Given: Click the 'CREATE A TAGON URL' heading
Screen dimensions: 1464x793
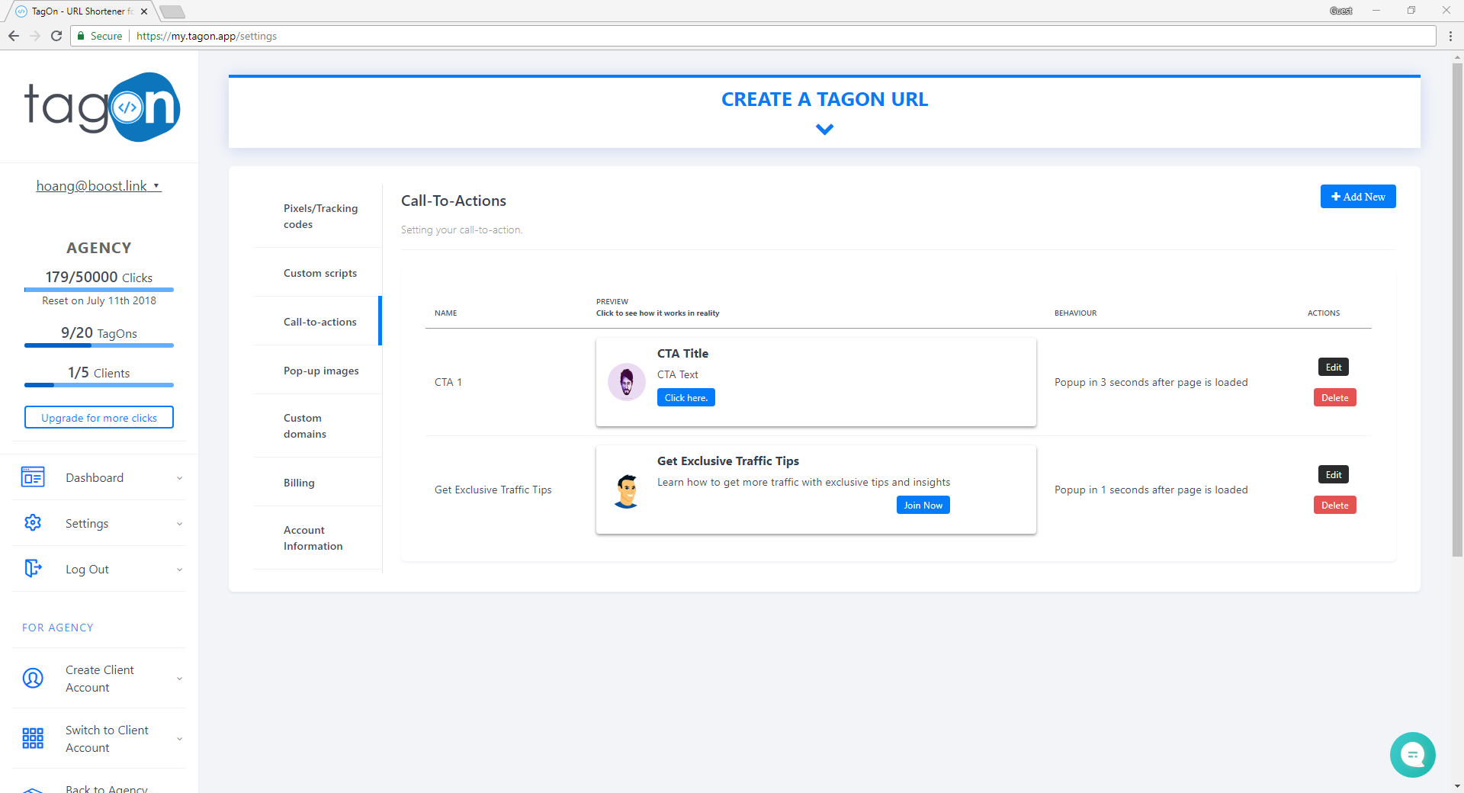Looking at the screenshot, I should 824,99.
